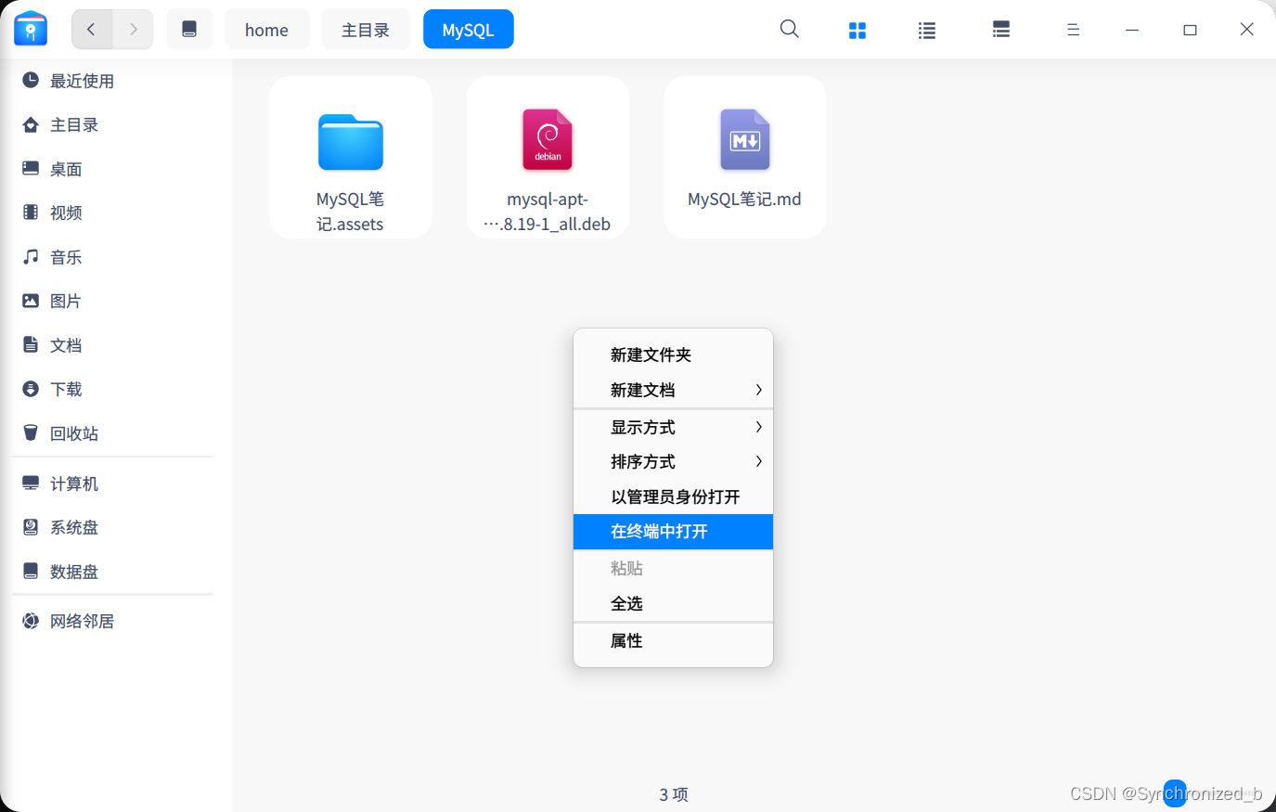Switch to icon grid view
1276x812 pixels.
pyautogui.click(x=857, y=29)
